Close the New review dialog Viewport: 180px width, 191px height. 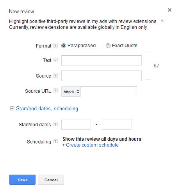pyautogui.click(x=169, y=10)
